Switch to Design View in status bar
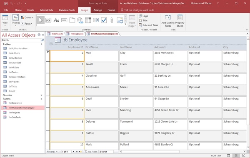This screenshot has height=158, width=250. (x=244, y=155)
